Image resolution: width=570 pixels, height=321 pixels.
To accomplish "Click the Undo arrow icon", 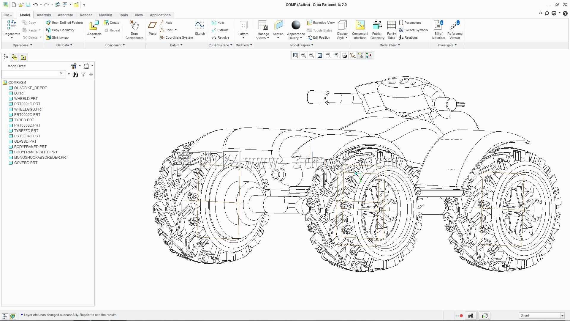I will point(35,5).
